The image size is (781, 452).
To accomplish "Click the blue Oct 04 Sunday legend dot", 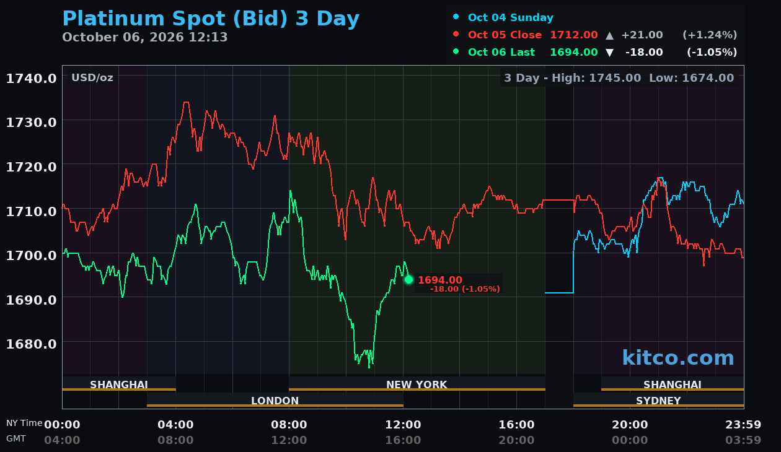I will 456,17.
